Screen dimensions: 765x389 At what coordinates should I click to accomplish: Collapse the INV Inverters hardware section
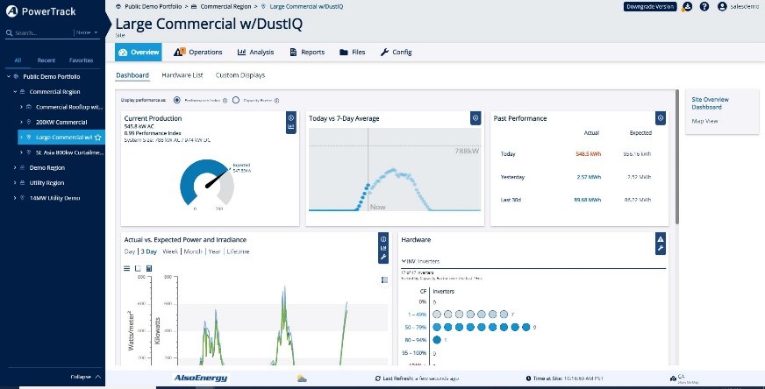tap(404, 261)
